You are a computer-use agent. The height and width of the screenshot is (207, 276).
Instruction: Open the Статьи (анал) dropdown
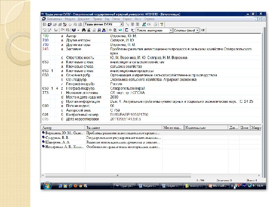[x=197, y=30]
